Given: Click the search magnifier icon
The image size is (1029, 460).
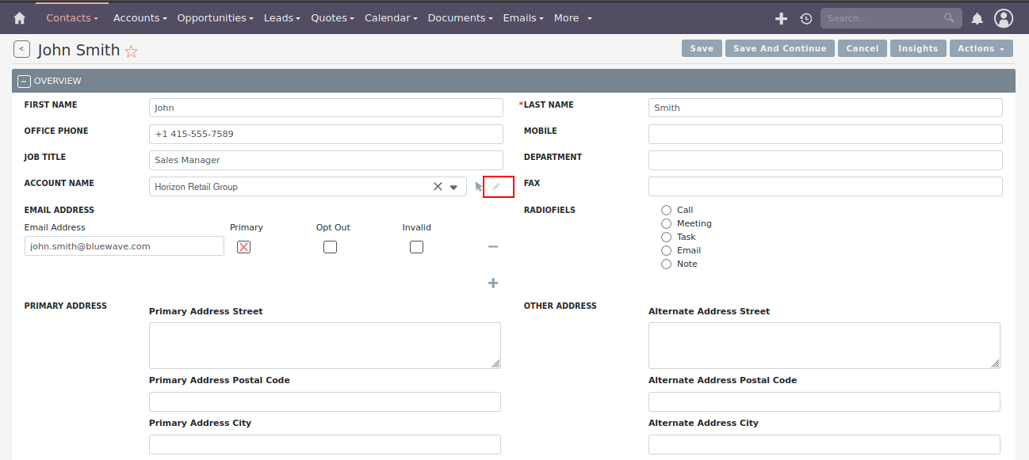Looking at the screenshot, I should point(949,18).
